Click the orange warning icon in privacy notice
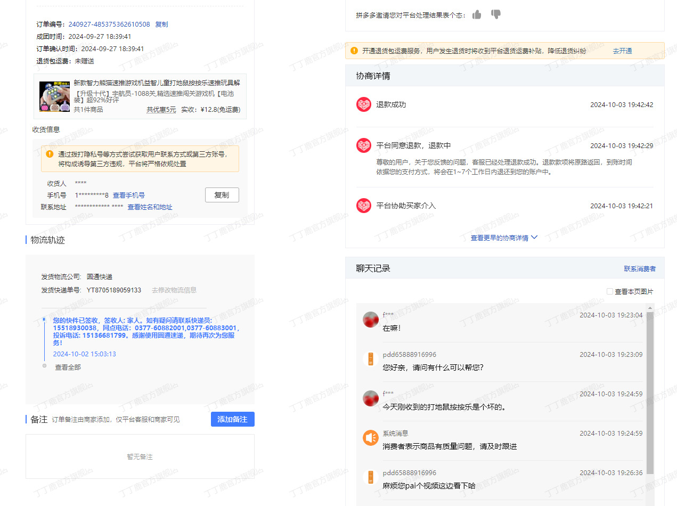677x506 pixels. tap(50, 154)
